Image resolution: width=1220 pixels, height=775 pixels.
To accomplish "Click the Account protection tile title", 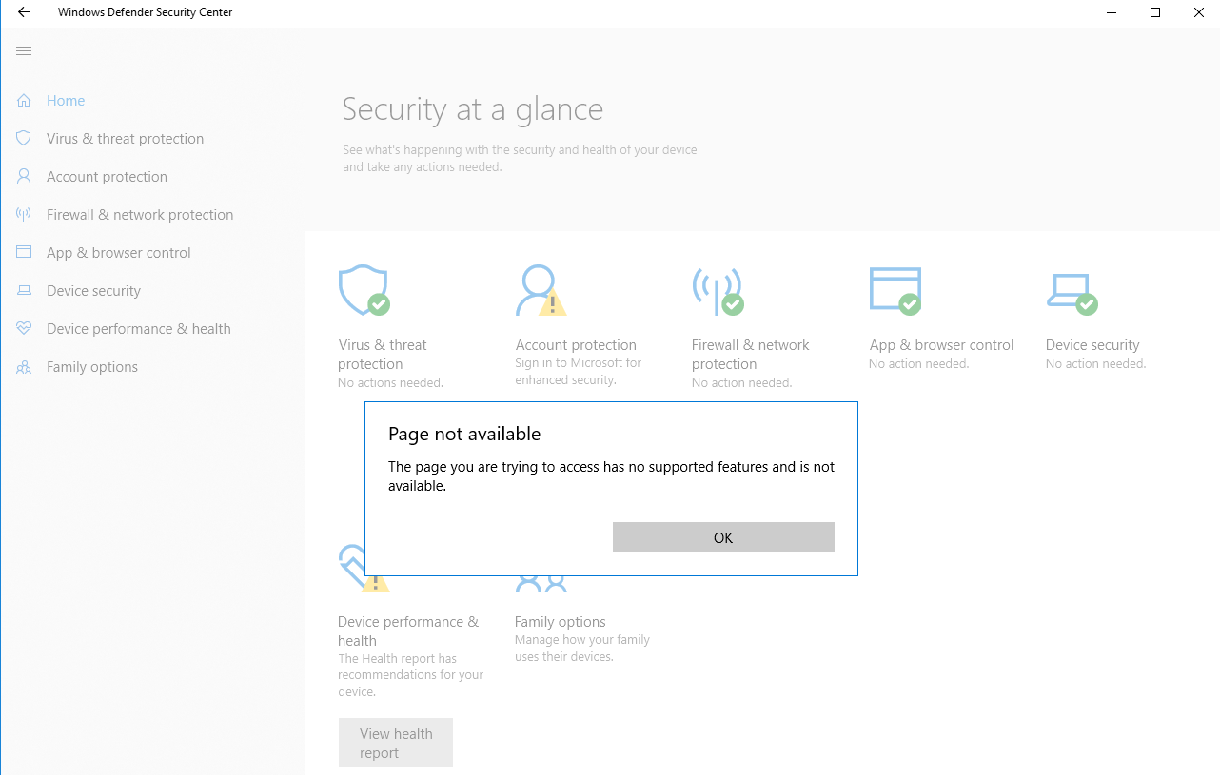I will [x=576, y=345].
